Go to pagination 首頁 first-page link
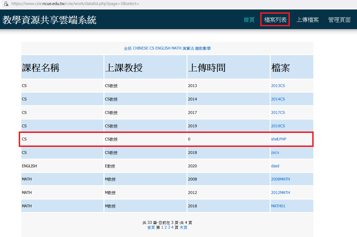 (x=151, y=227)
